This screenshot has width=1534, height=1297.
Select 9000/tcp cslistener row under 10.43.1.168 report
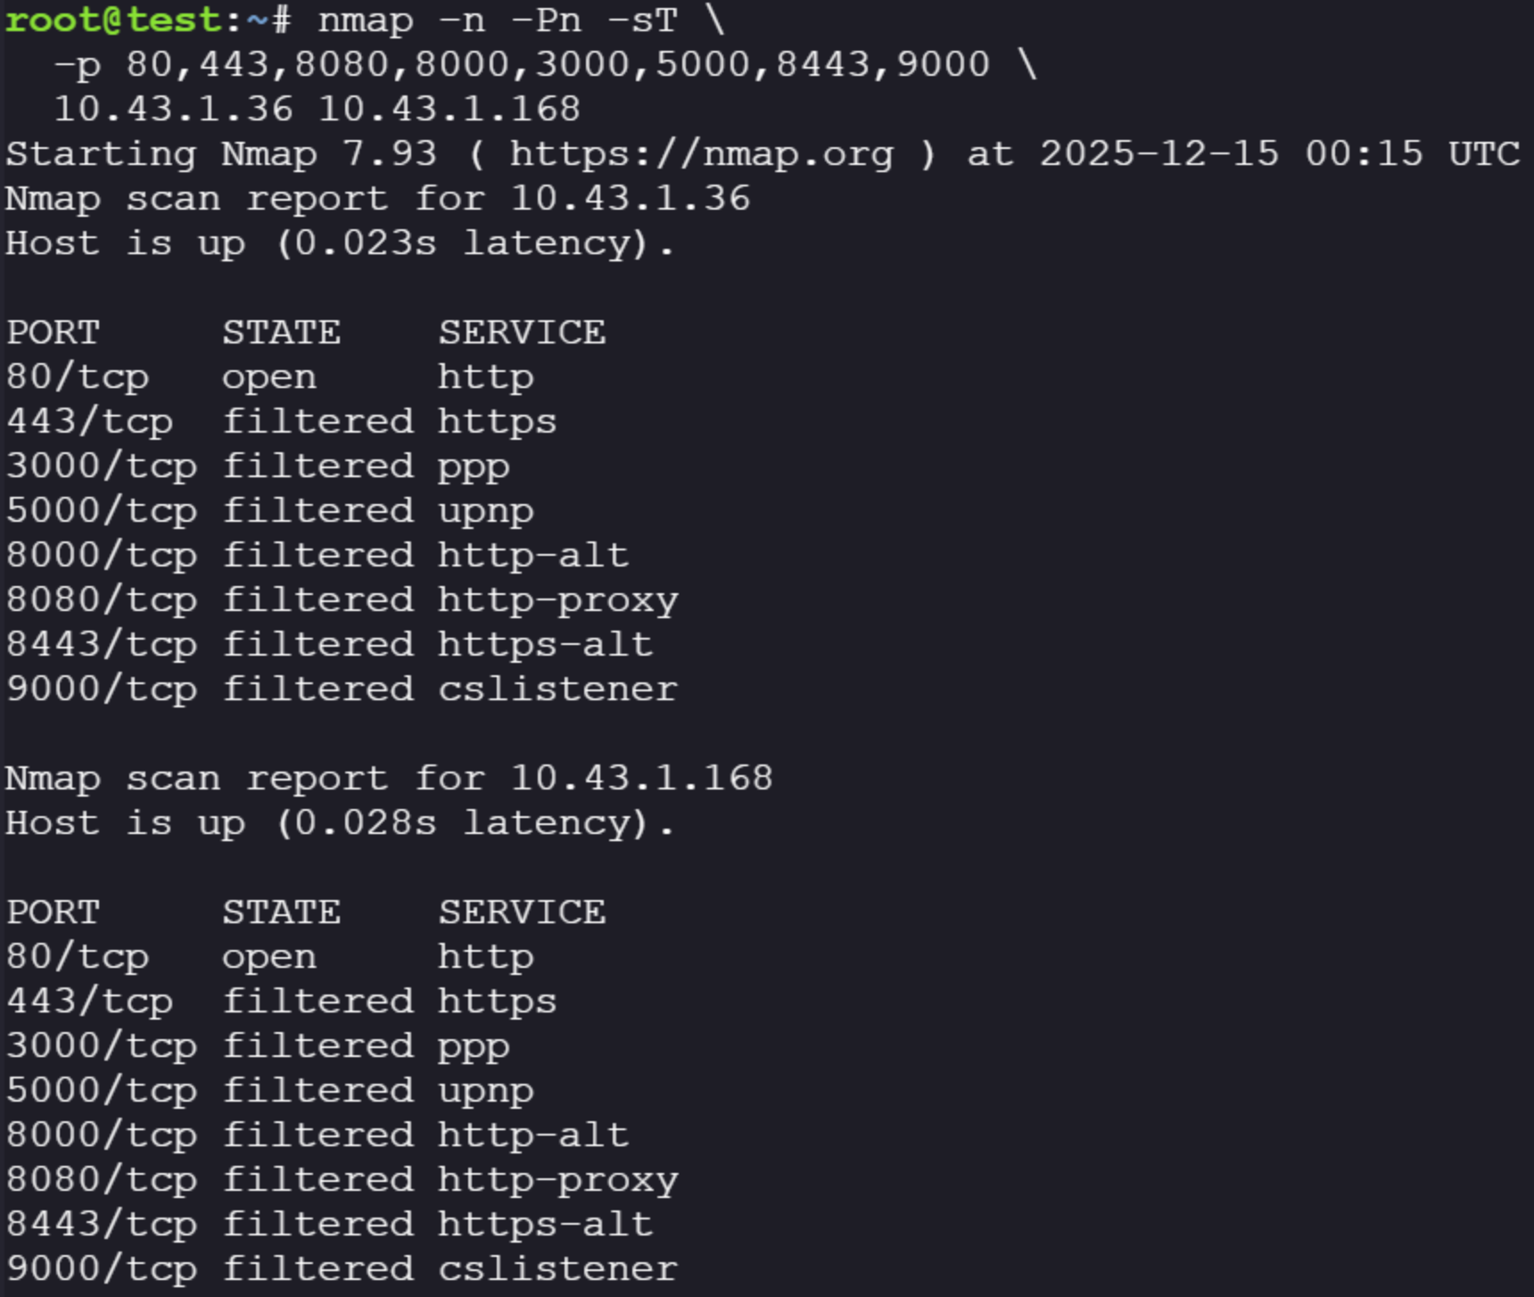coord(342,1269)
